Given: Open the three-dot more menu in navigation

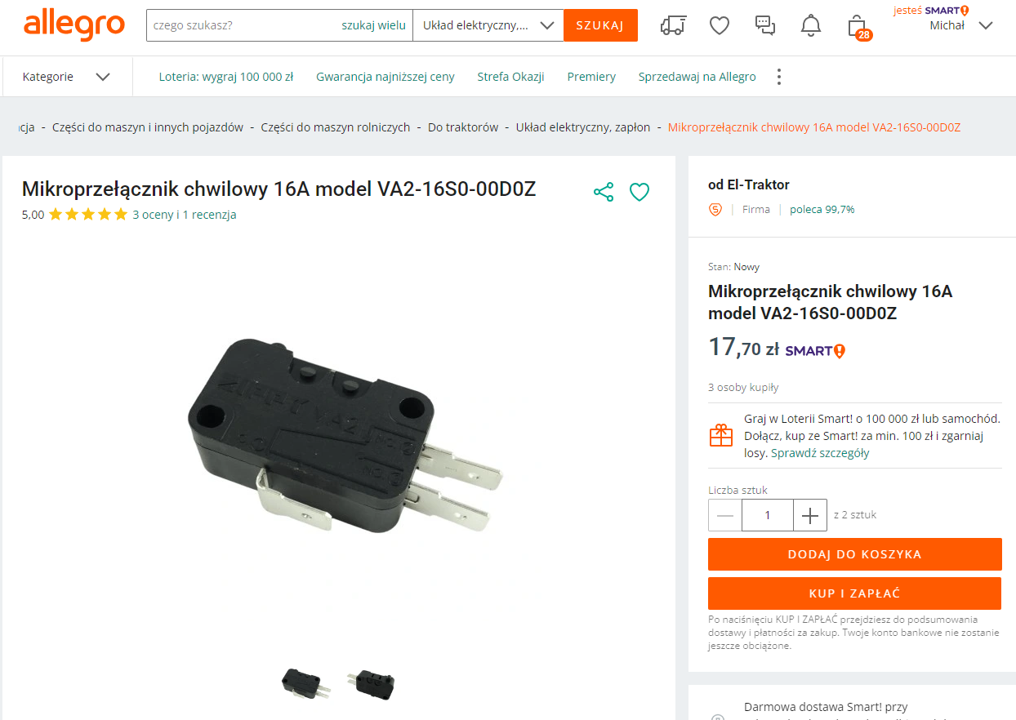Looking at the screenshot, I should coord(778,77).
